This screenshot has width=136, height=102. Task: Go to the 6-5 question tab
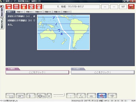pos(48,12)
